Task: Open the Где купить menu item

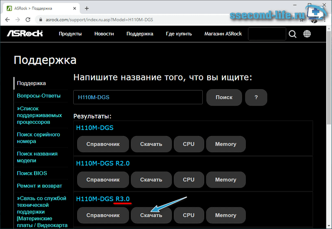Action: tap(179, 34)
